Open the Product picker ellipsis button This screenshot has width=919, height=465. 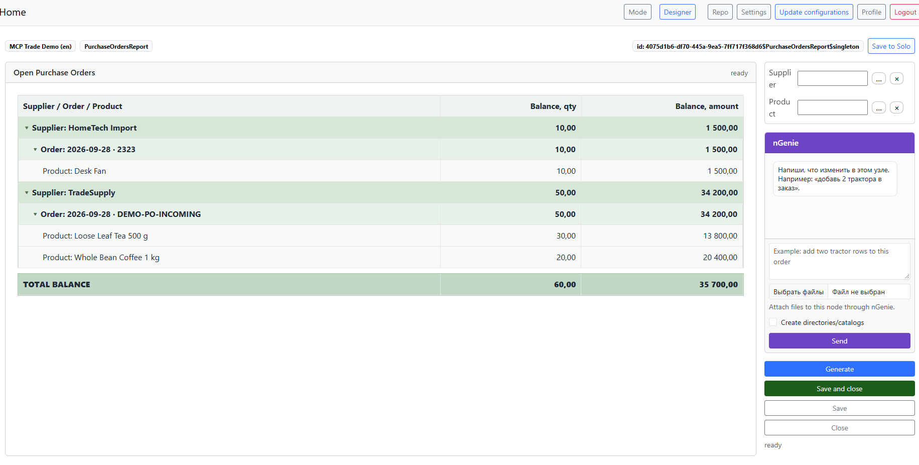879,108
